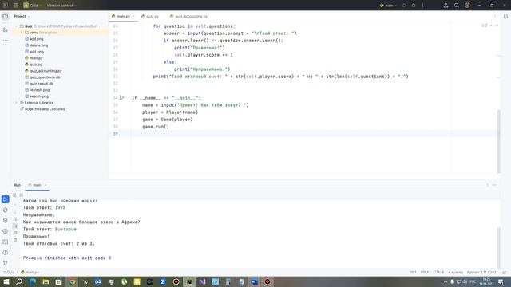
Task: Open Python interpreter selector in status bar
Action: (x=482, y=273)
